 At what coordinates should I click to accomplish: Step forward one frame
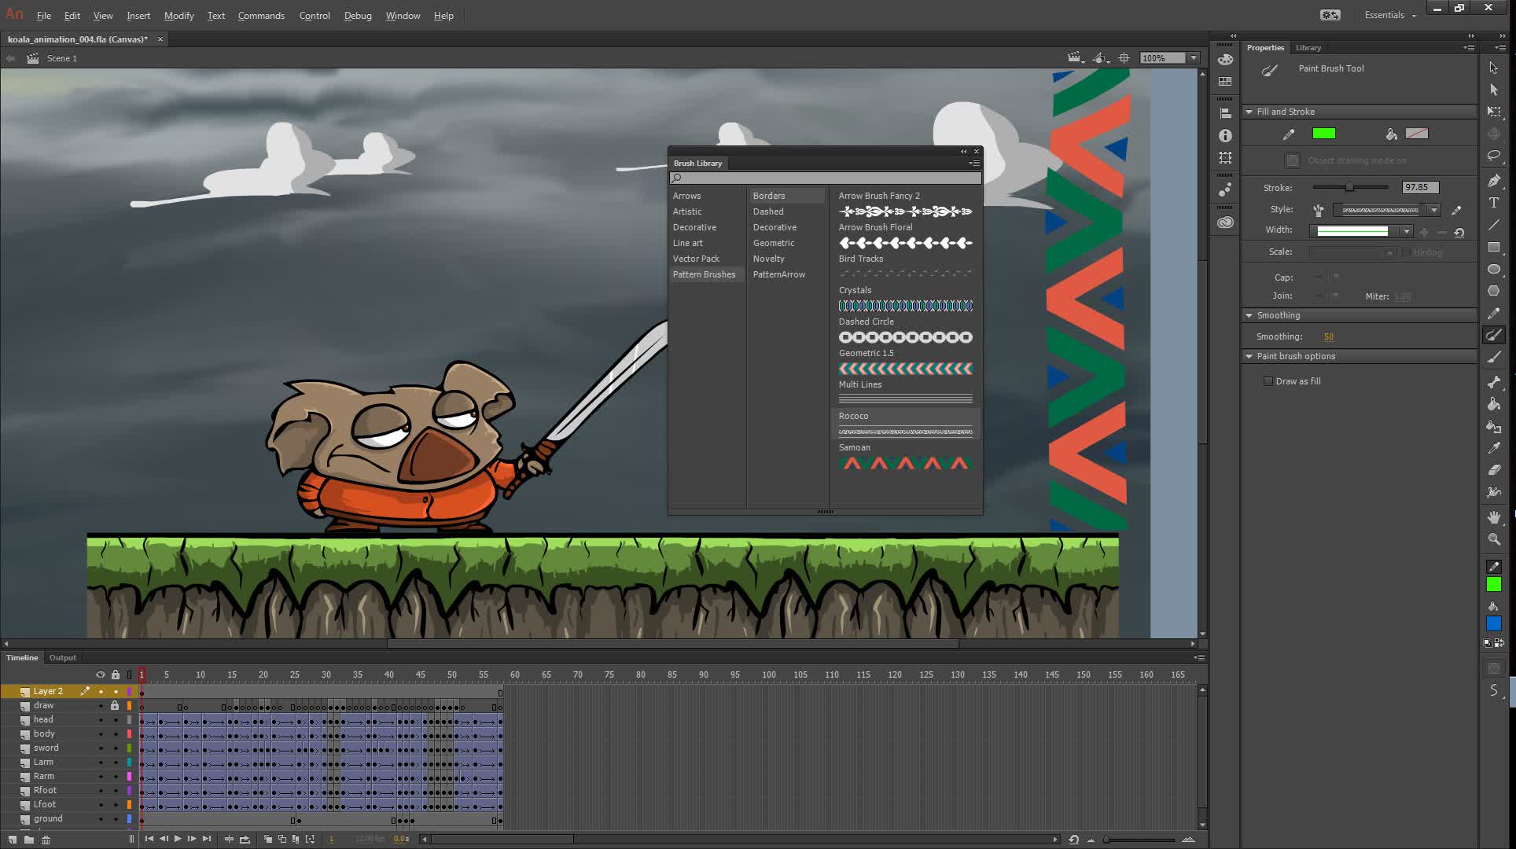[192, 839]
